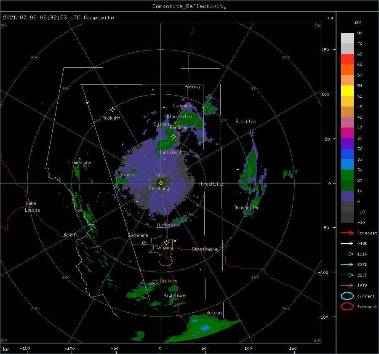Click the cyan current ellipse symbol

tap(347, 296)
